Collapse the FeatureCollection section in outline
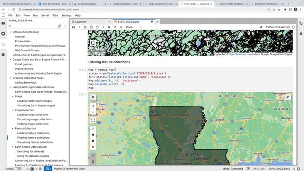Image resolution: width=304 pixels, height=171 pixels. tap(13, 128)
